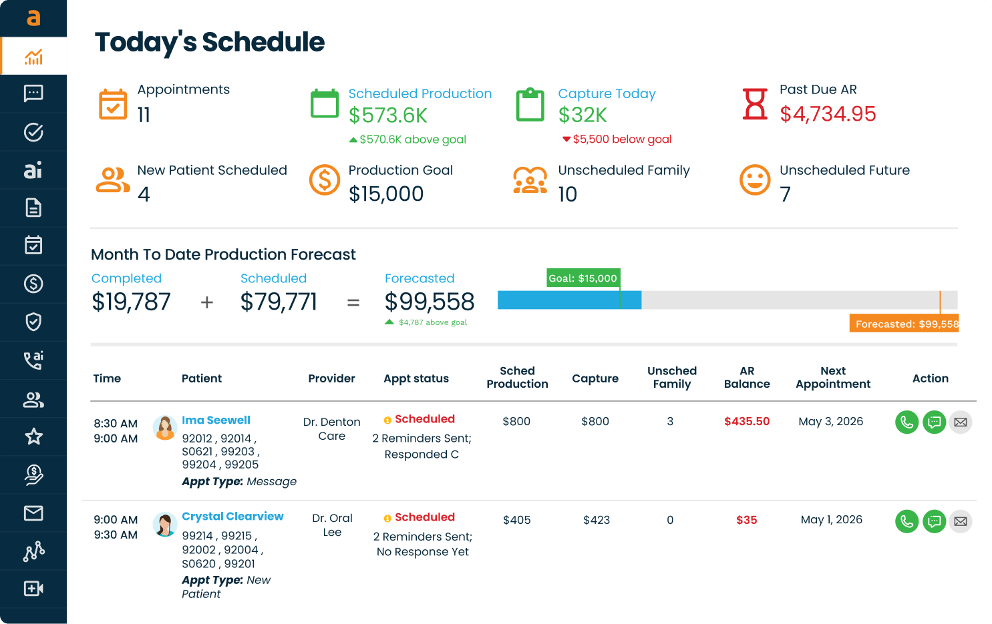The width and height of the screenshot is (992, 624).
Task: Open Ima Seewell patient link
Action: [x=216, y=420]
